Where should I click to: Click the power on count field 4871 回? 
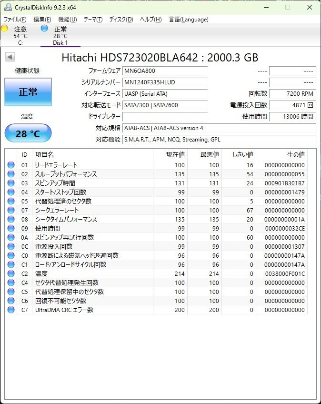pos(292,105)
